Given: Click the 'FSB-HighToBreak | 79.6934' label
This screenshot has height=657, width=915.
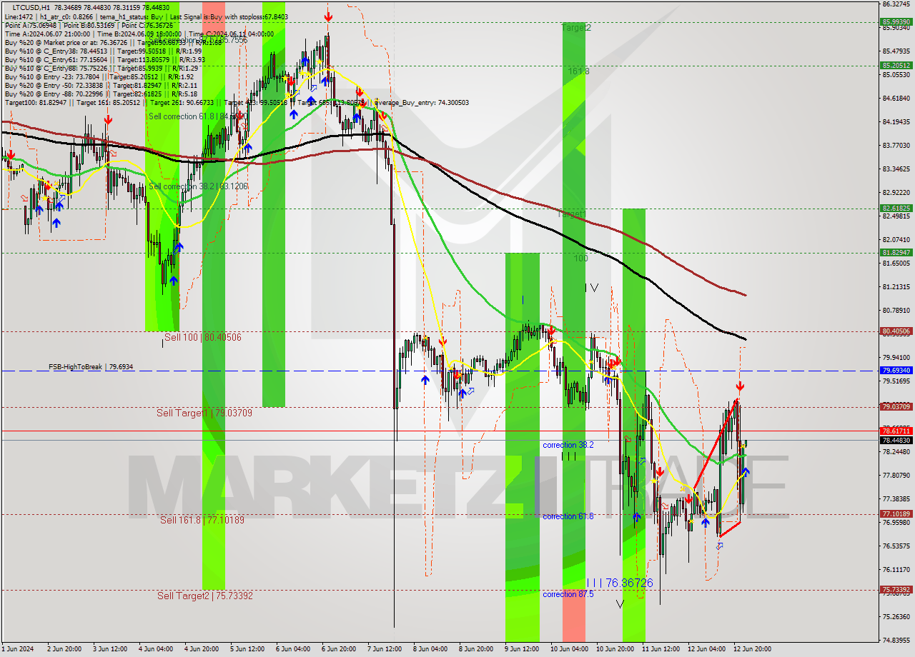Looking at the screenshot, I should (x=91, y=367).
